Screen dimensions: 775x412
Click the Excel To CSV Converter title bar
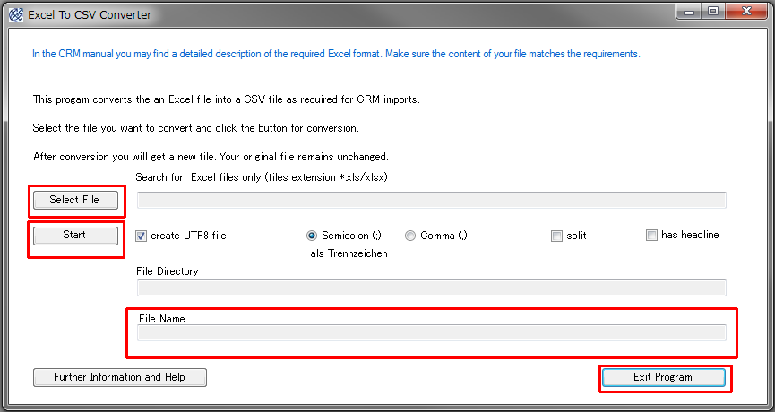coord(358,14)
